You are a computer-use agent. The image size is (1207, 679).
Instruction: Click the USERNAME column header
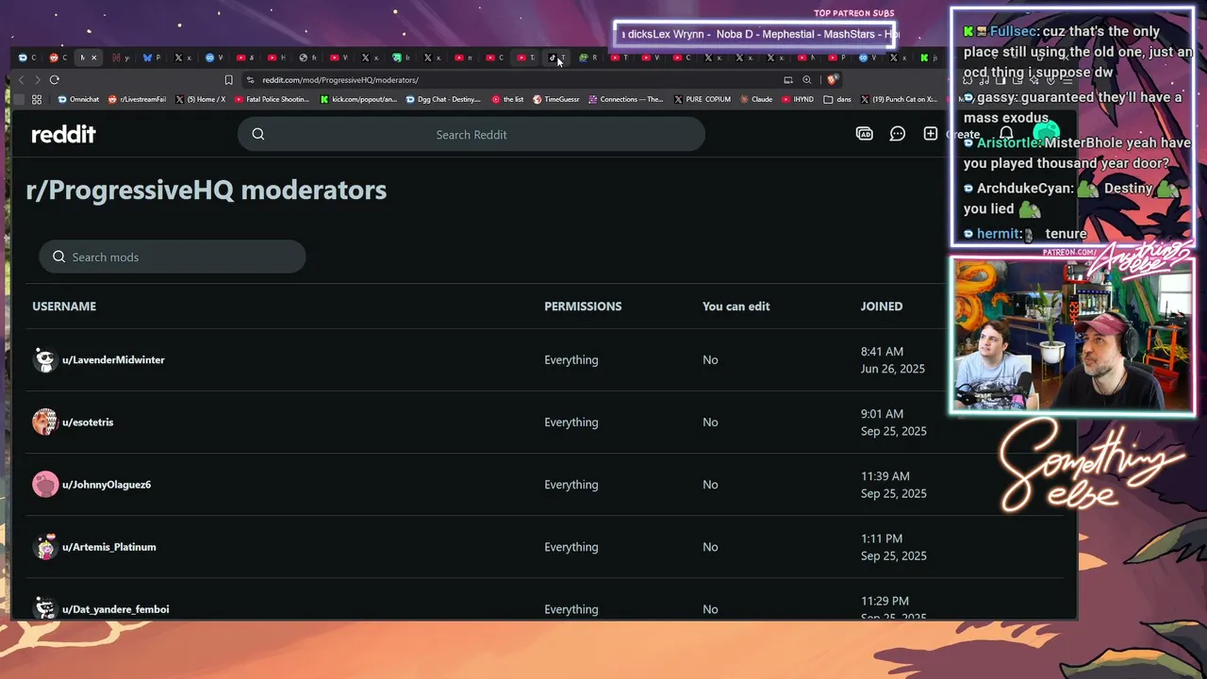[64, 306]
